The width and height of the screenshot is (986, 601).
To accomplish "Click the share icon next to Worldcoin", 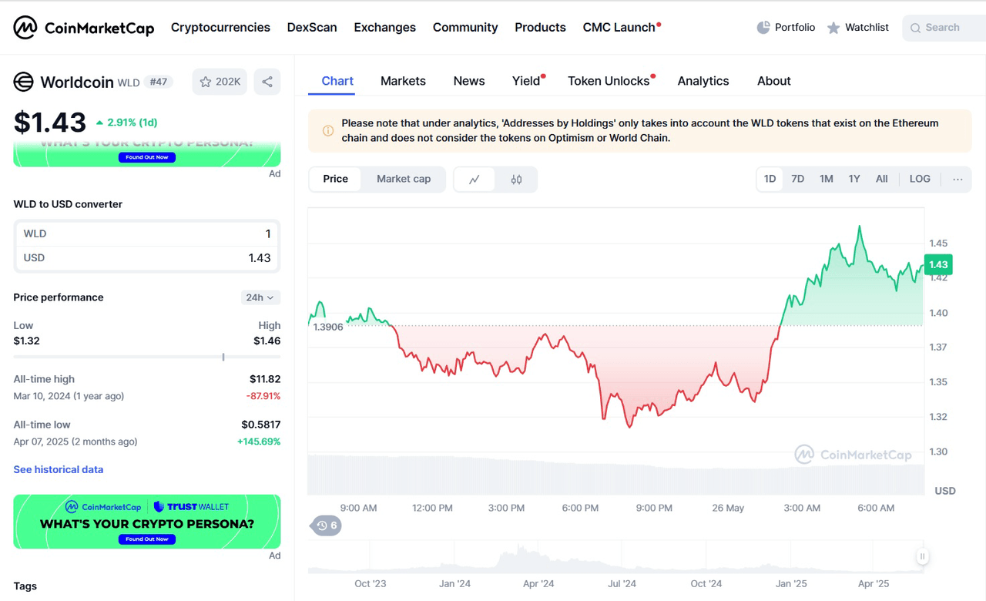I will pos(267,82).
